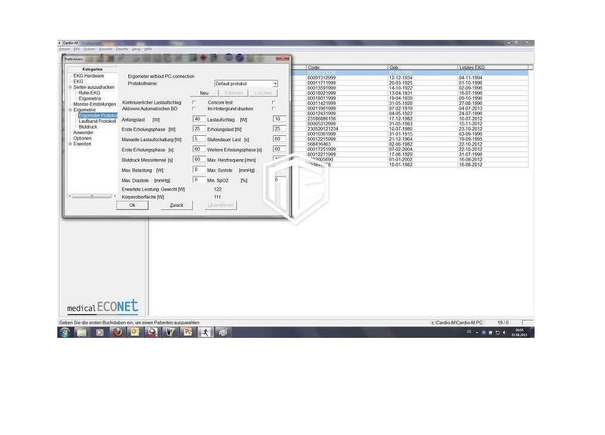The image size is (605, 435).
Task: Click the Cardio-M running man taskbar icon
Action: (205, 332)
